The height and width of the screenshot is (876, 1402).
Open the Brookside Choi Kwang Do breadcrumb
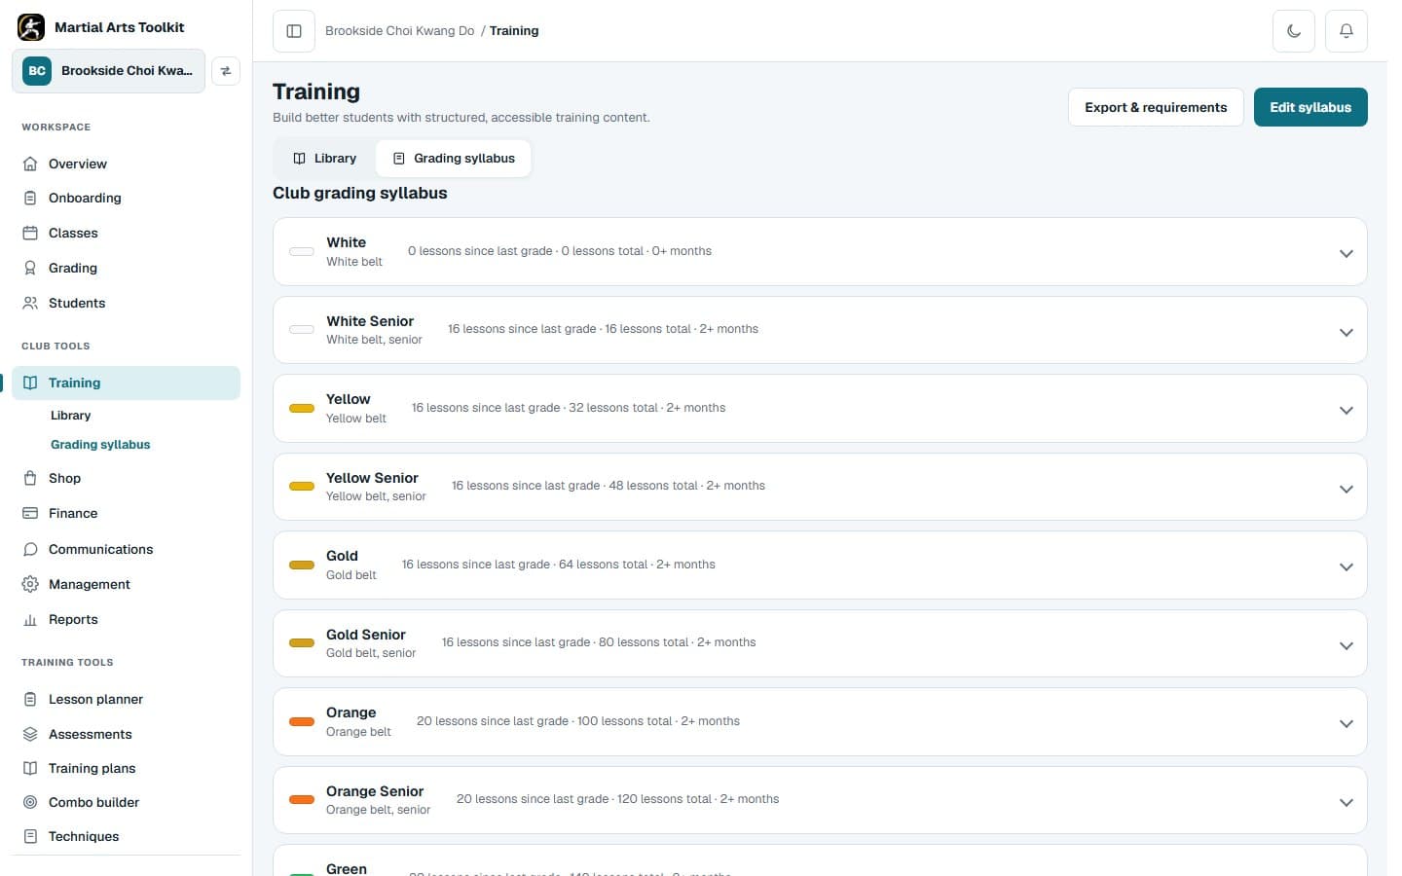(400, 31)
